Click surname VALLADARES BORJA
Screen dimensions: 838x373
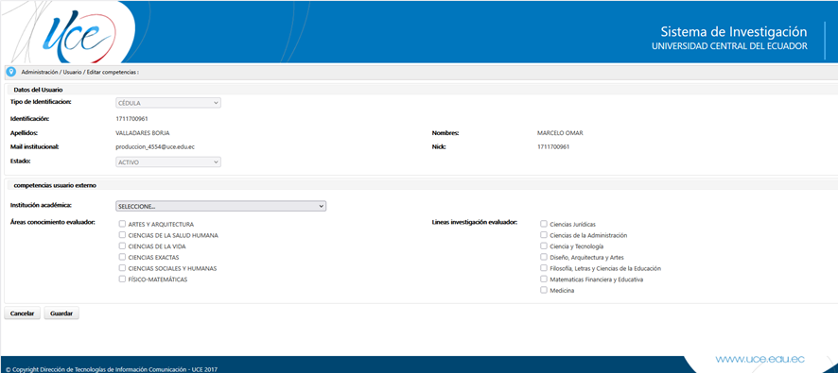point(142,133)
